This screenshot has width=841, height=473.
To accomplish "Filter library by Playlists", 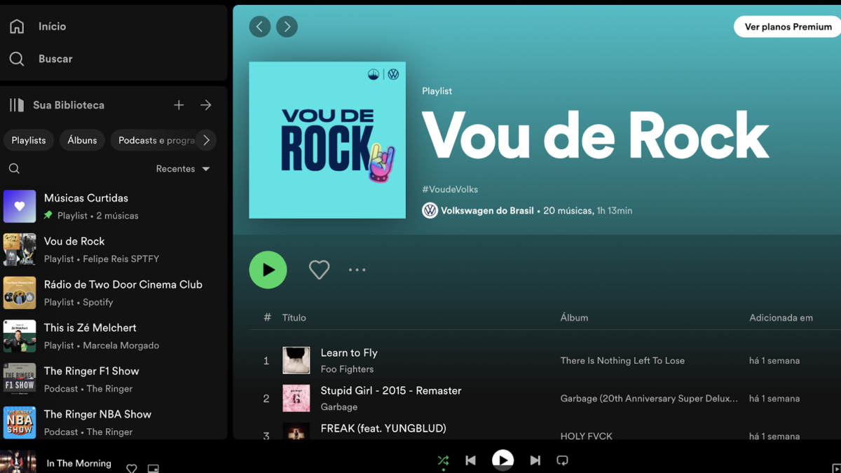I will coord(29,140).
